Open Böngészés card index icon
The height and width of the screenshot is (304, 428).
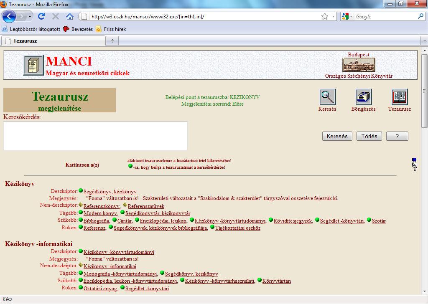[x=364, y=97]
